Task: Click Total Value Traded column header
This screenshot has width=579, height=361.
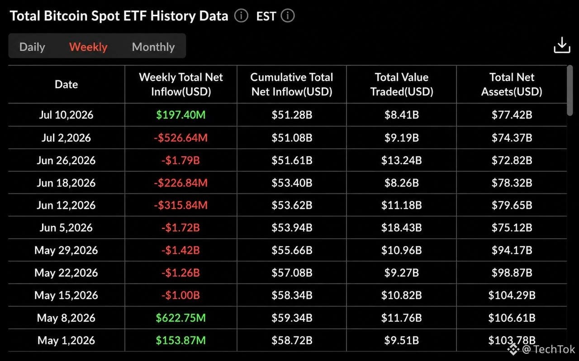Action: 402,84
